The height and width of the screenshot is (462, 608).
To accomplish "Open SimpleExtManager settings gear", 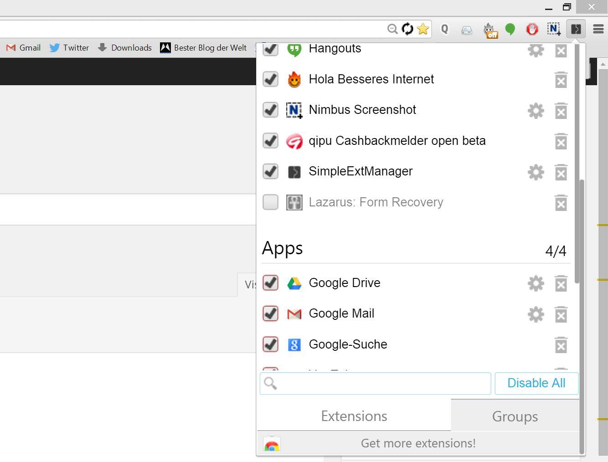I will 536,172.
